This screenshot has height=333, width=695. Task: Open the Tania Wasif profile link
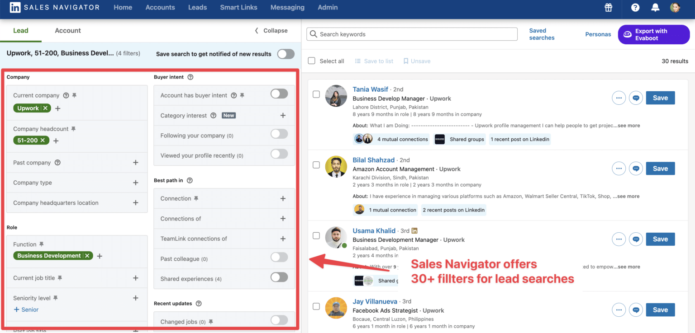[370, 89]
